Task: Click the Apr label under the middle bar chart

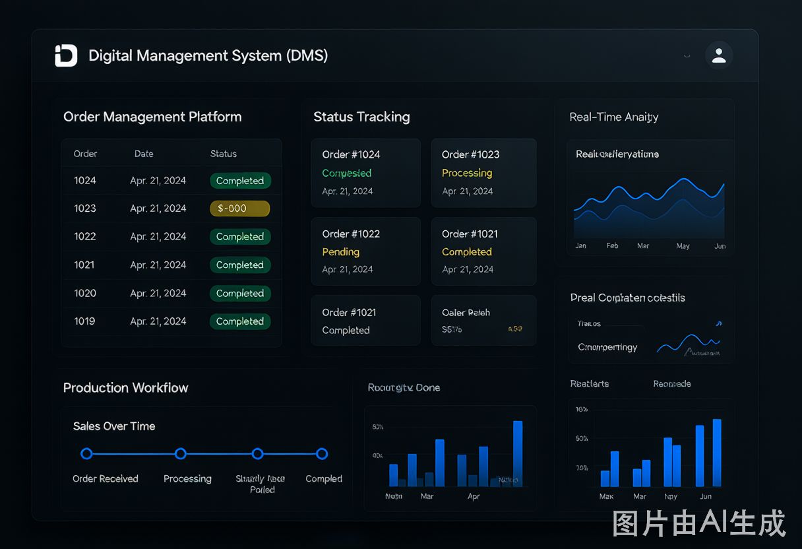Action: (474, 496)
